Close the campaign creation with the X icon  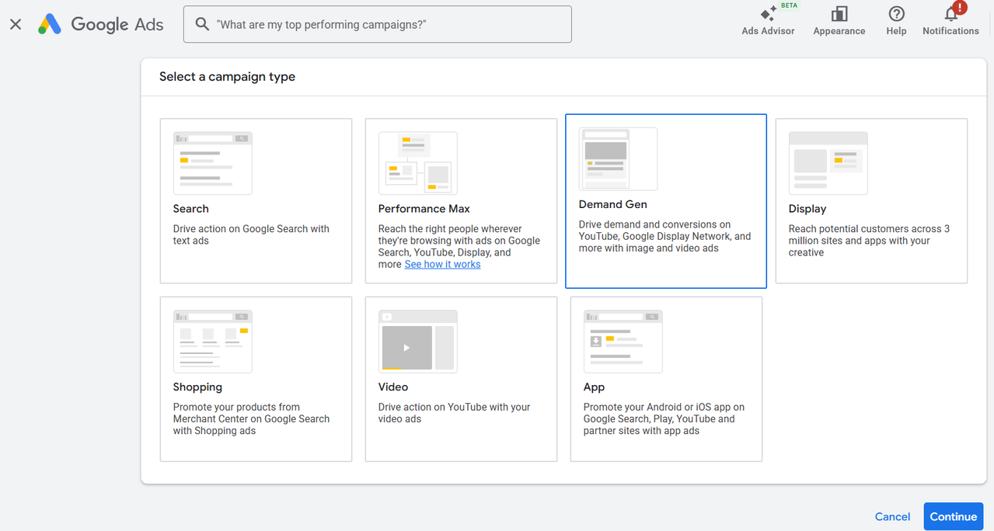tap(16, 24)
